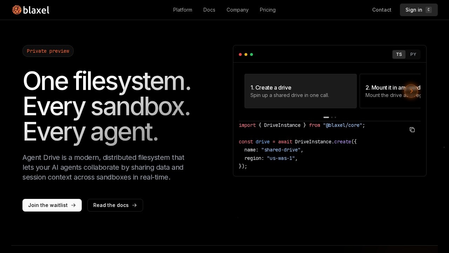Switch code language to PY

point(413,54)
